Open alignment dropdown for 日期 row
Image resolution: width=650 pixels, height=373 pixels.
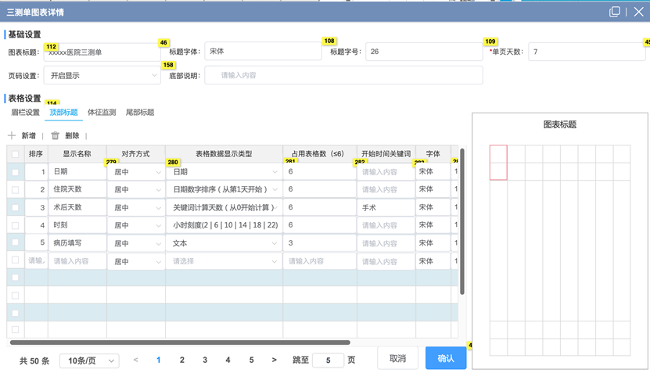point(136,172)
